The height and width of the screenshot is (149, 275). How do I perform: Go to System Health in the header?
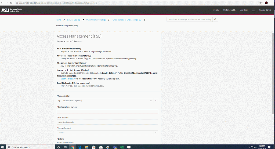[229, 10]
